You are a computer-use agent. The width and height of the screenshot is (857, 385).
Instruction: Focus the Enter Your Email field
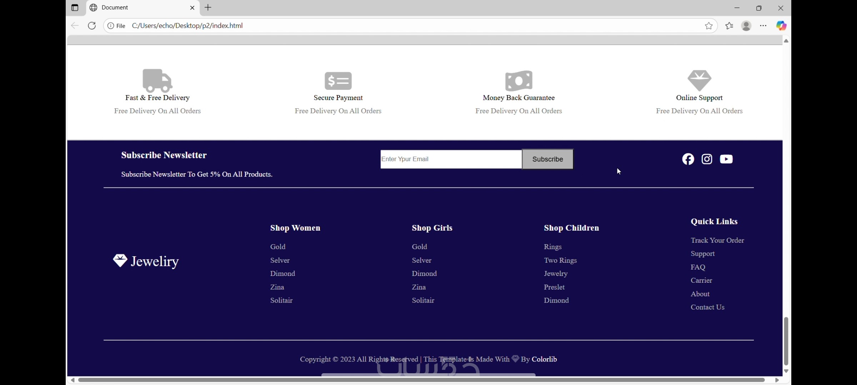451,159
